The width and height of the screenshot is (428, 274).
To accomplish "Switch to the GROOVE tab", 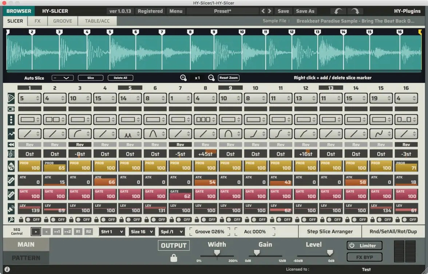I will click(62, 21).
